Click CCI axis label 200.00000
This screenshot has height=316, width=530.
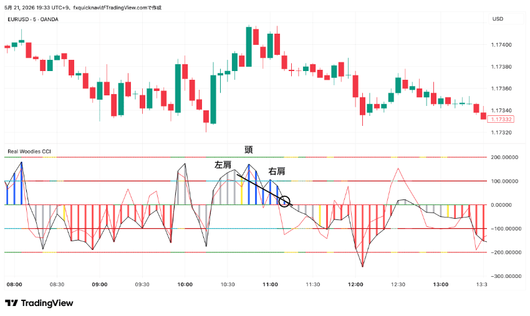[504, 158]
